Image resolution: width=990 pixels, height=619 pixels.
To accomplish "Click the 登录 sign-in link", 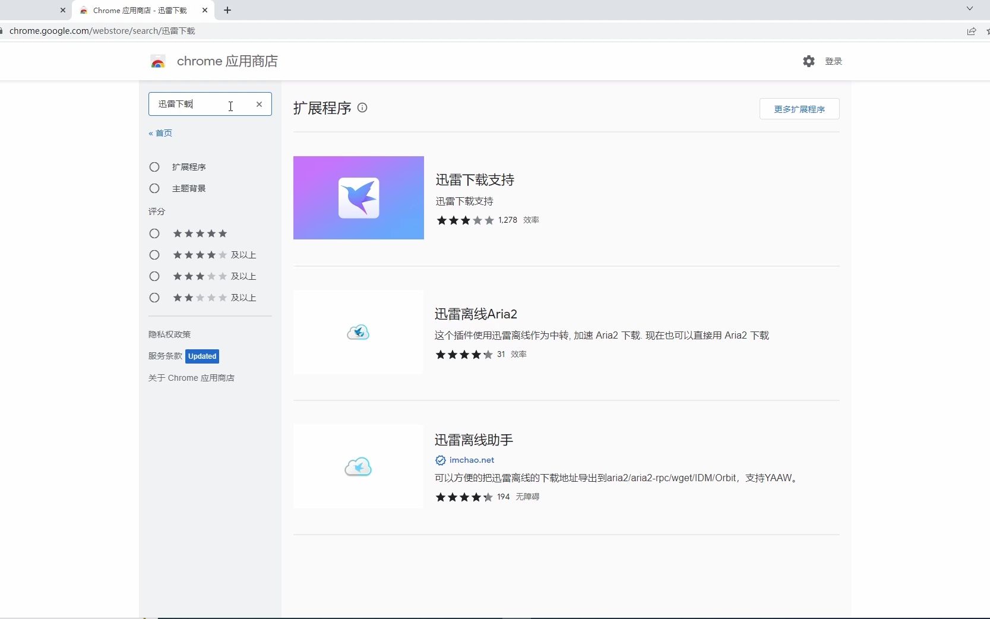I will pos(833,61).
